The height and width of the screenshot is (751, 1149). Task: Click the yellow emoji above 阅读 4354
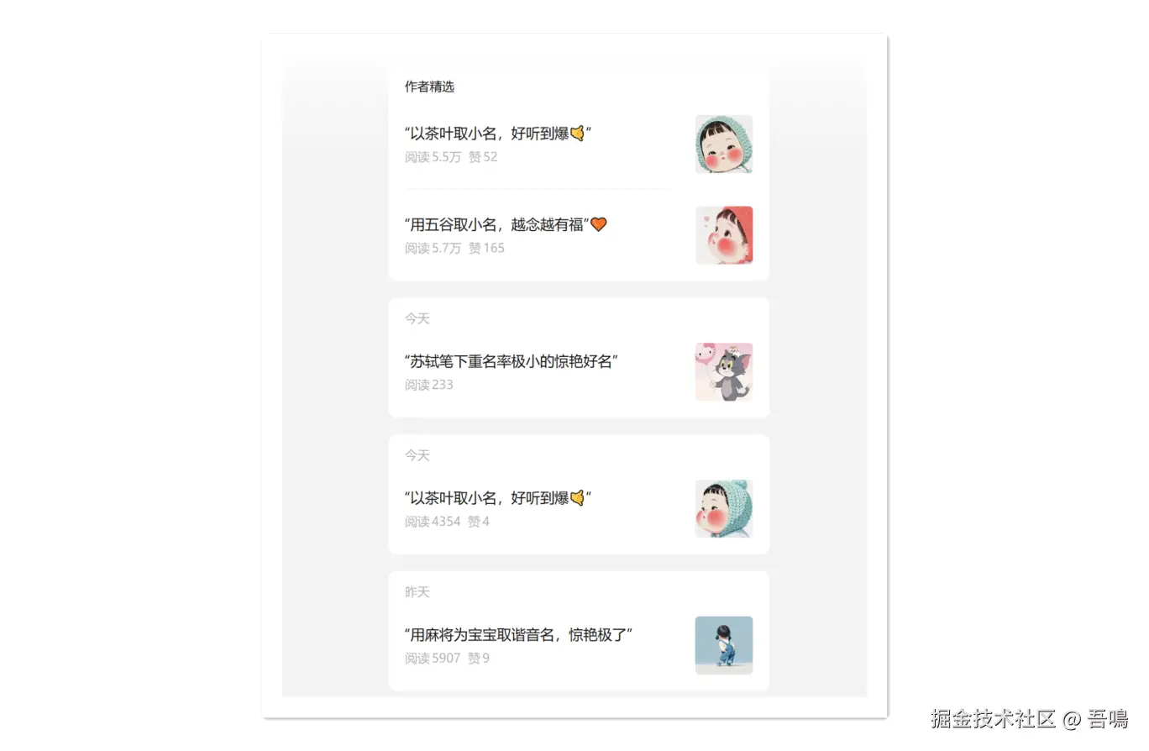pyautogui.click(x=577, y=498)
